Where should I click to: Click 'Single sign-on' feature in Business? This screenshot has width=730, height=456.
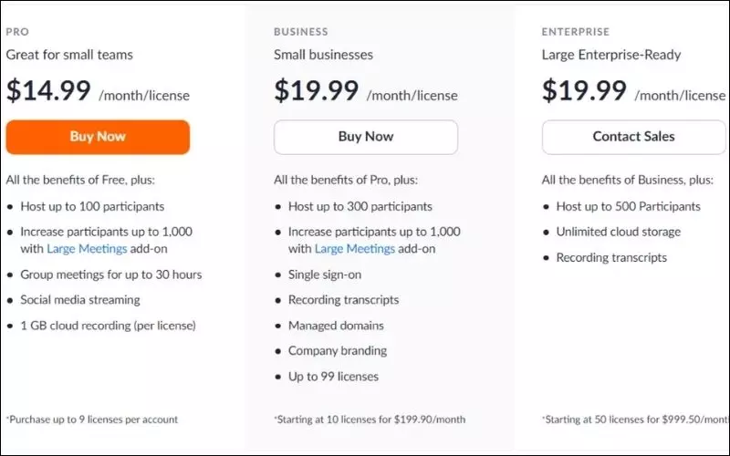pos(325,275)
